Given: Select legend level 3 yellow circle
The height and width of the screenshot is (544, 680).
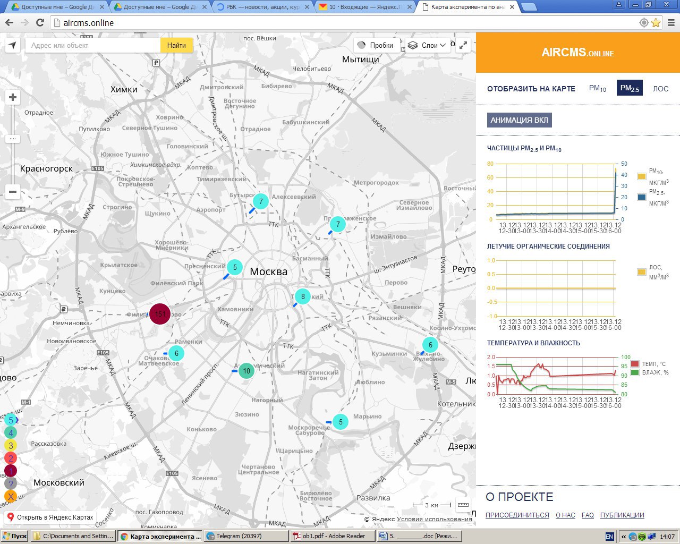Looking at the screenshot, I should [x=11, y=446].
